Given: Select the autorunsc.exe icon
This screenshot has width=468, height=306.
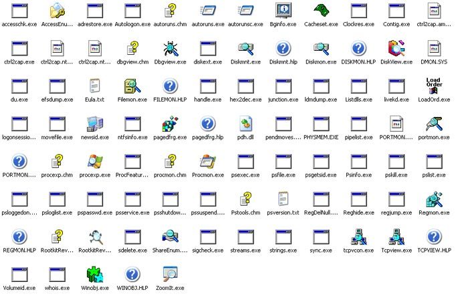Looking at the screenshot, I should (x=245, y=11).
